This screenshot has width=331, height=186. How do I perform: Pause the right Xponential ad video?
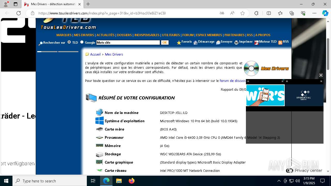point(287,81)
